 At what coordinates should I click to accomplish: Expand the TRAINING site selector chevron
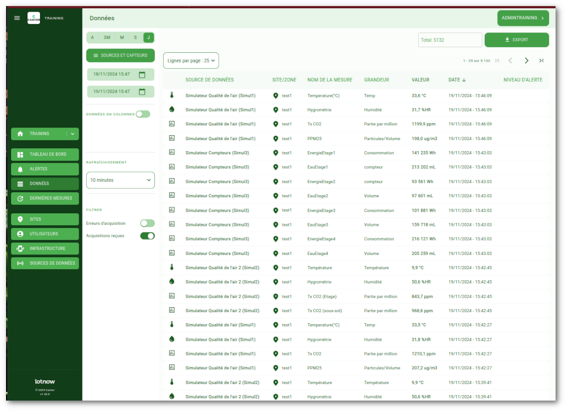[x=73, y=134]
